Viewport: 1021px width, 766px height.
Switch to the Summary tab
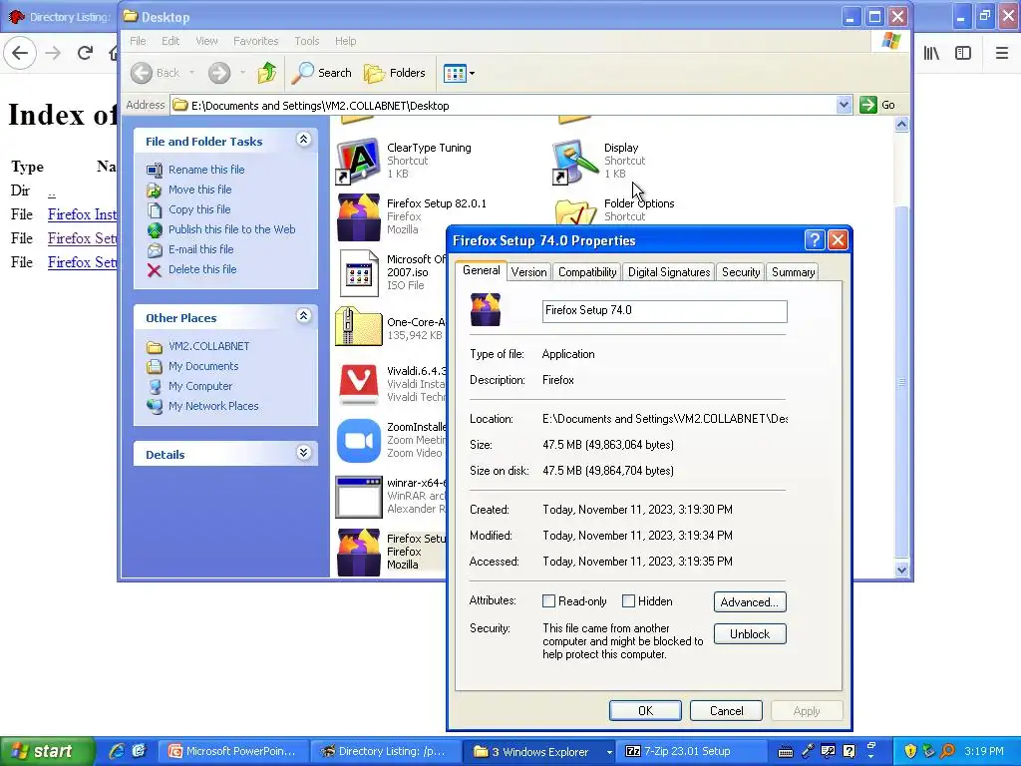(x=793, y=272)
